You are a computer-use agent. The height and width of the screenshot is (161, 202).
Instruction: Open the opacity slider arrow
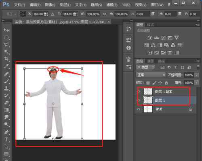(197, 75)
